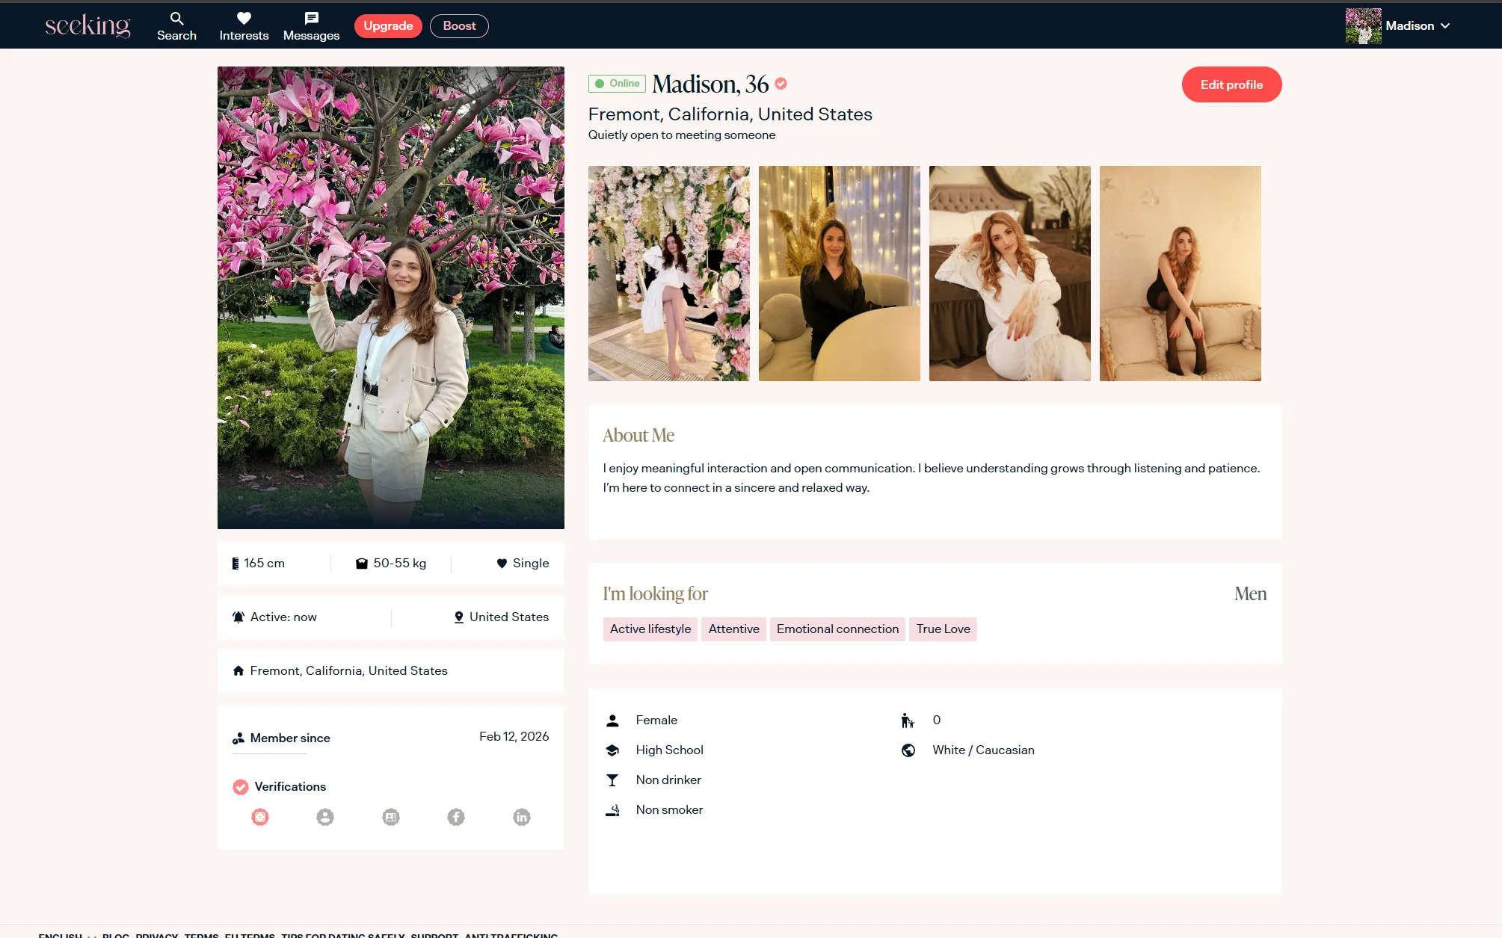Image resolution: width=1502 pixels, height=938 pixels.
Task: Click the Edit profile button
Action: pos(1231,84)
